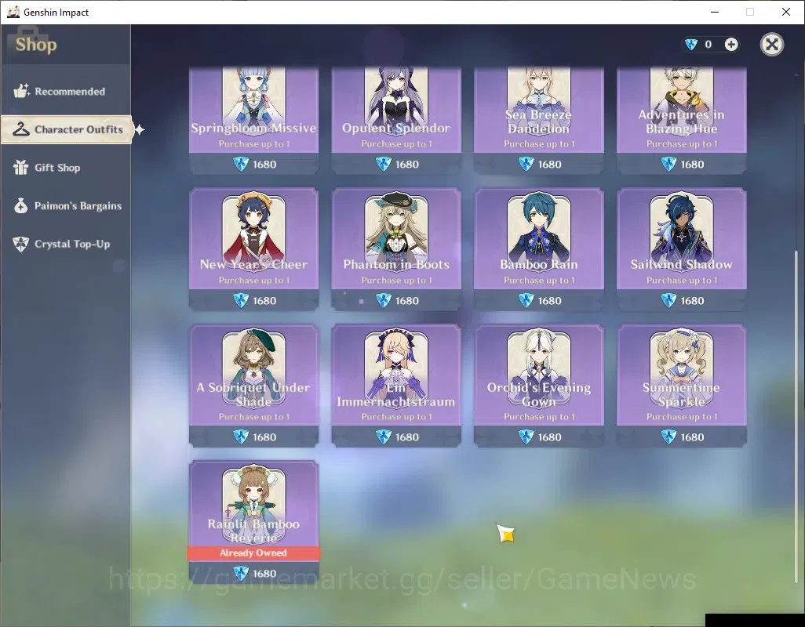The image size is (805, 627).
Task: Click the crystal icon under Ein Immernachtstraum
Action: tap(384, 437)
